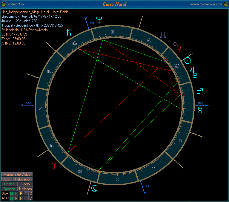Click the red Mercury glyph
Image resolution: width=229 pixels, height=202 pixels.
tap(179, 48)
